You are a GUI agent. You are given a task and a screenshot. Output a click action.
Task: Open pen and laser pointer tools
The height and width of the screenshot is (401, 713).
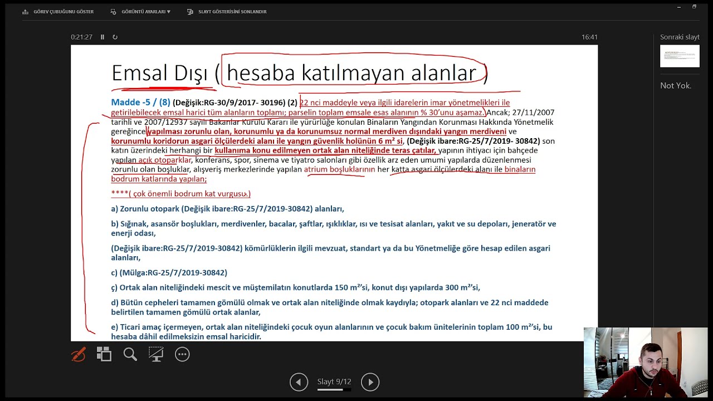pyautogui.click(x=79, y=354)
